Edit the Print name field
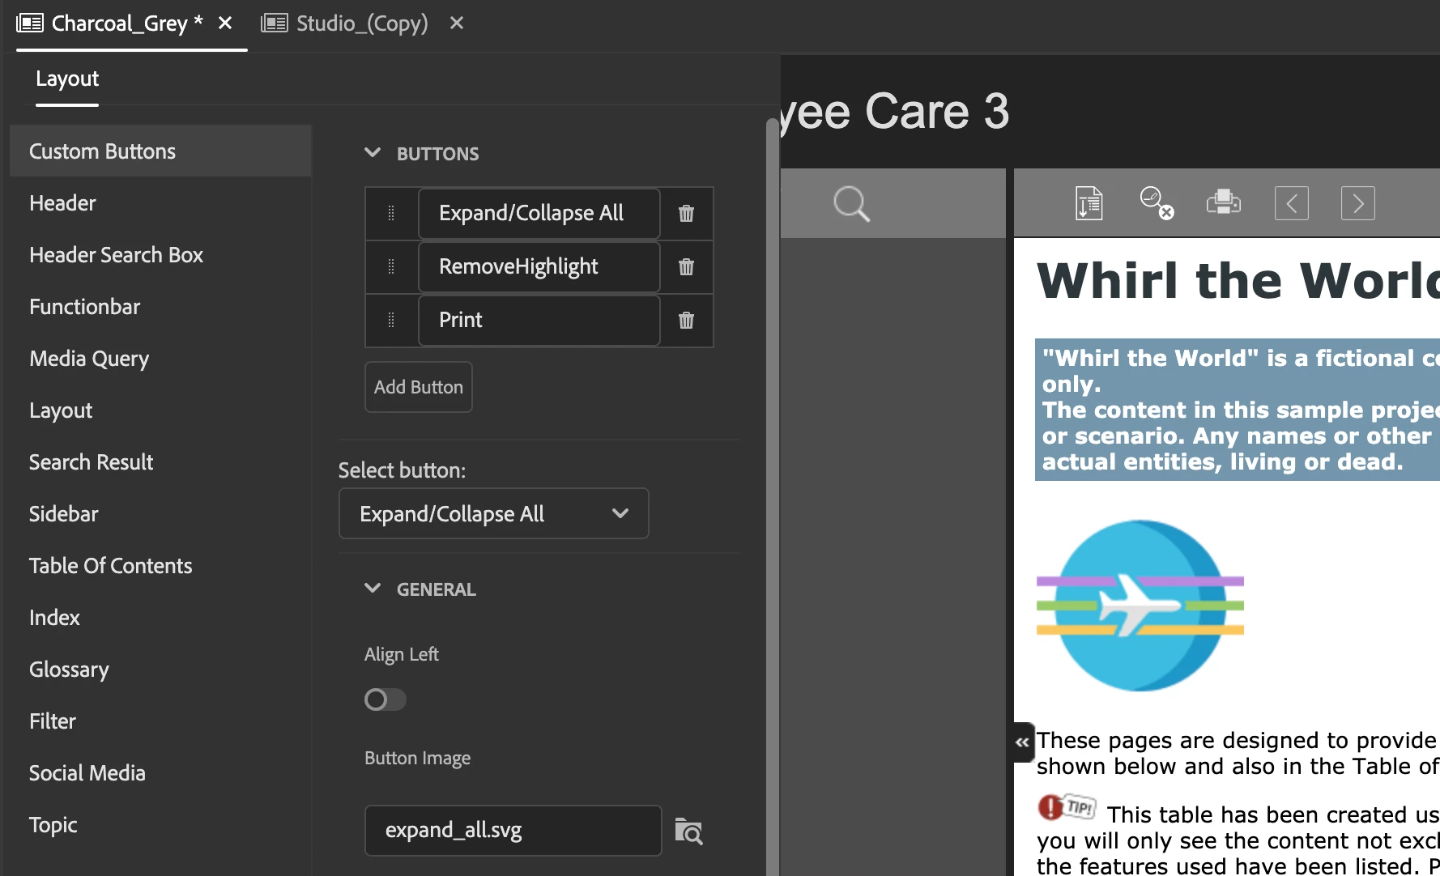Viewport: 1440px width, 876px height. pos(539,321)
